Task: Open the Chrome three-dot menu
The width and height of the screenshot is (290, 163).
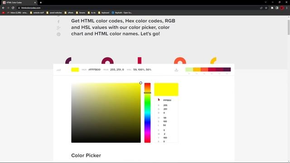Action: click(287, 8)
